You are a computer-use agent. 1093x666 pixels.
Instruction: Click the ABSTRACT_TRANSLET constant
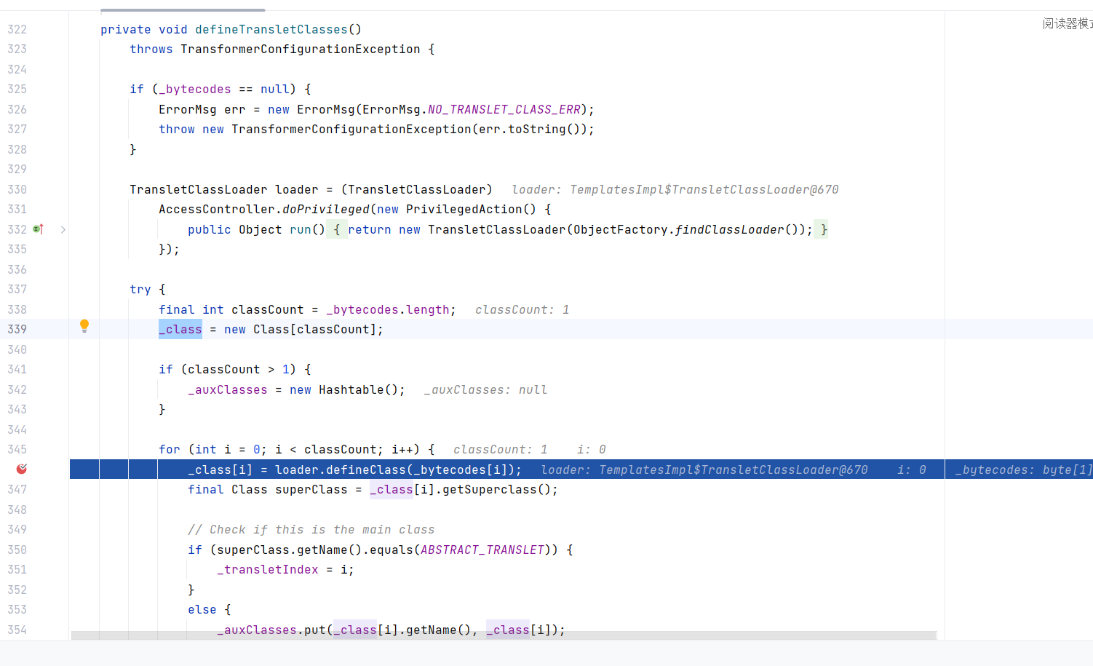click(x=482, y=550)
